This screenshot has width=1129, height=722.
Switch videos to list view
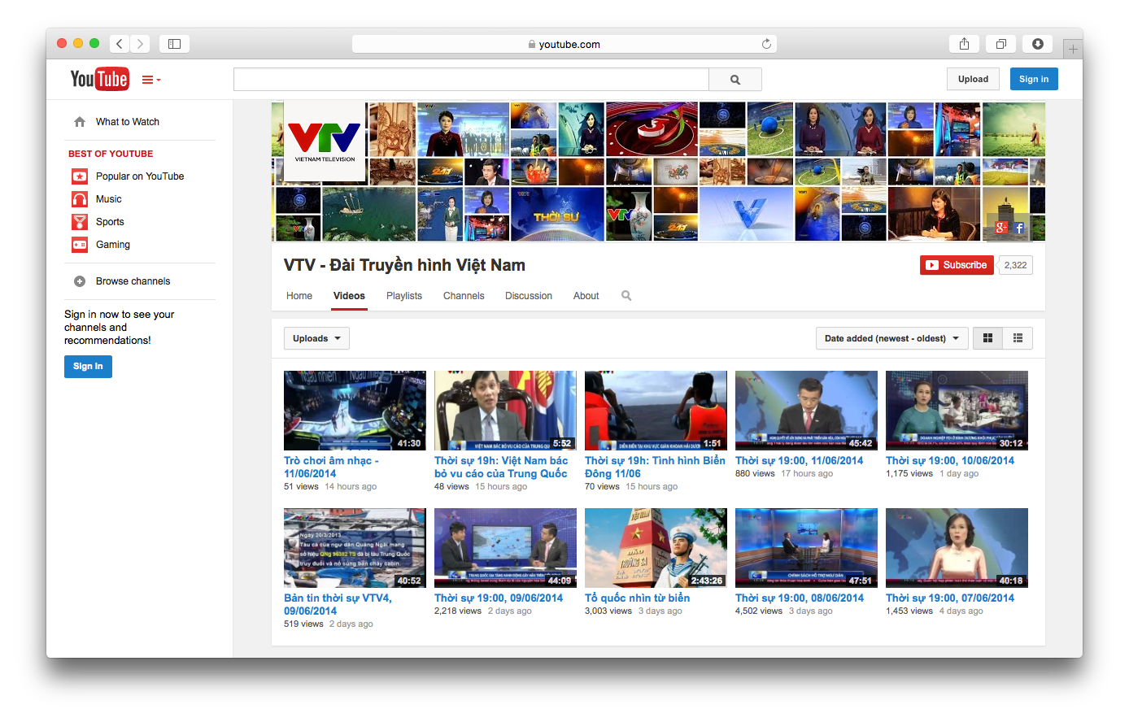point(1017,337)
